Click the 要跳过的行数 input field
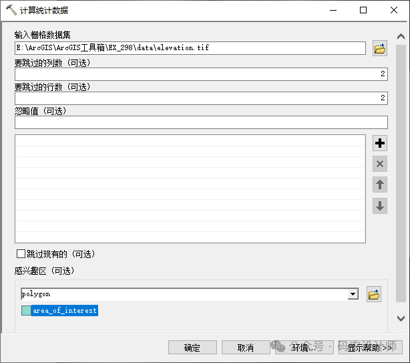This screenshot has height=363, width=410. click(200, 98)
